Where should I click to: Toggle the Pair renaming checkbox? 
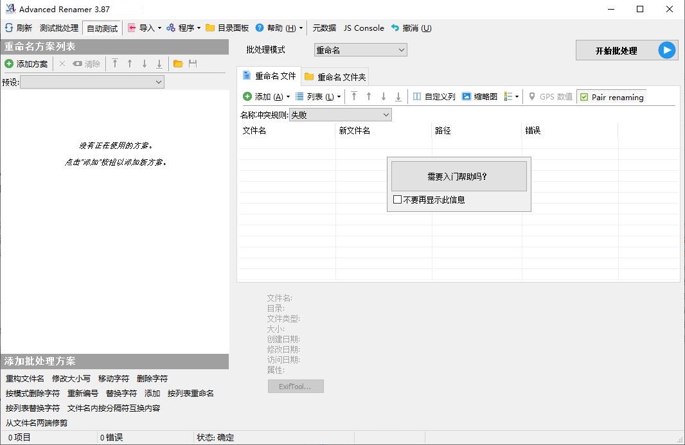[584, 97]
